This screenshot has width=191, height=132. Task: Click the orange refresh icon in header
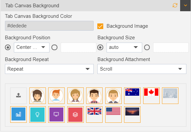(175, 5)
